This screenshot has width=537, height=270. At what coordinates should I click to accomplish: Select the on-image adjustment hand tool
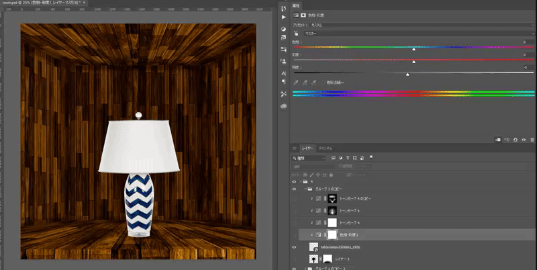tap(296, 33)
